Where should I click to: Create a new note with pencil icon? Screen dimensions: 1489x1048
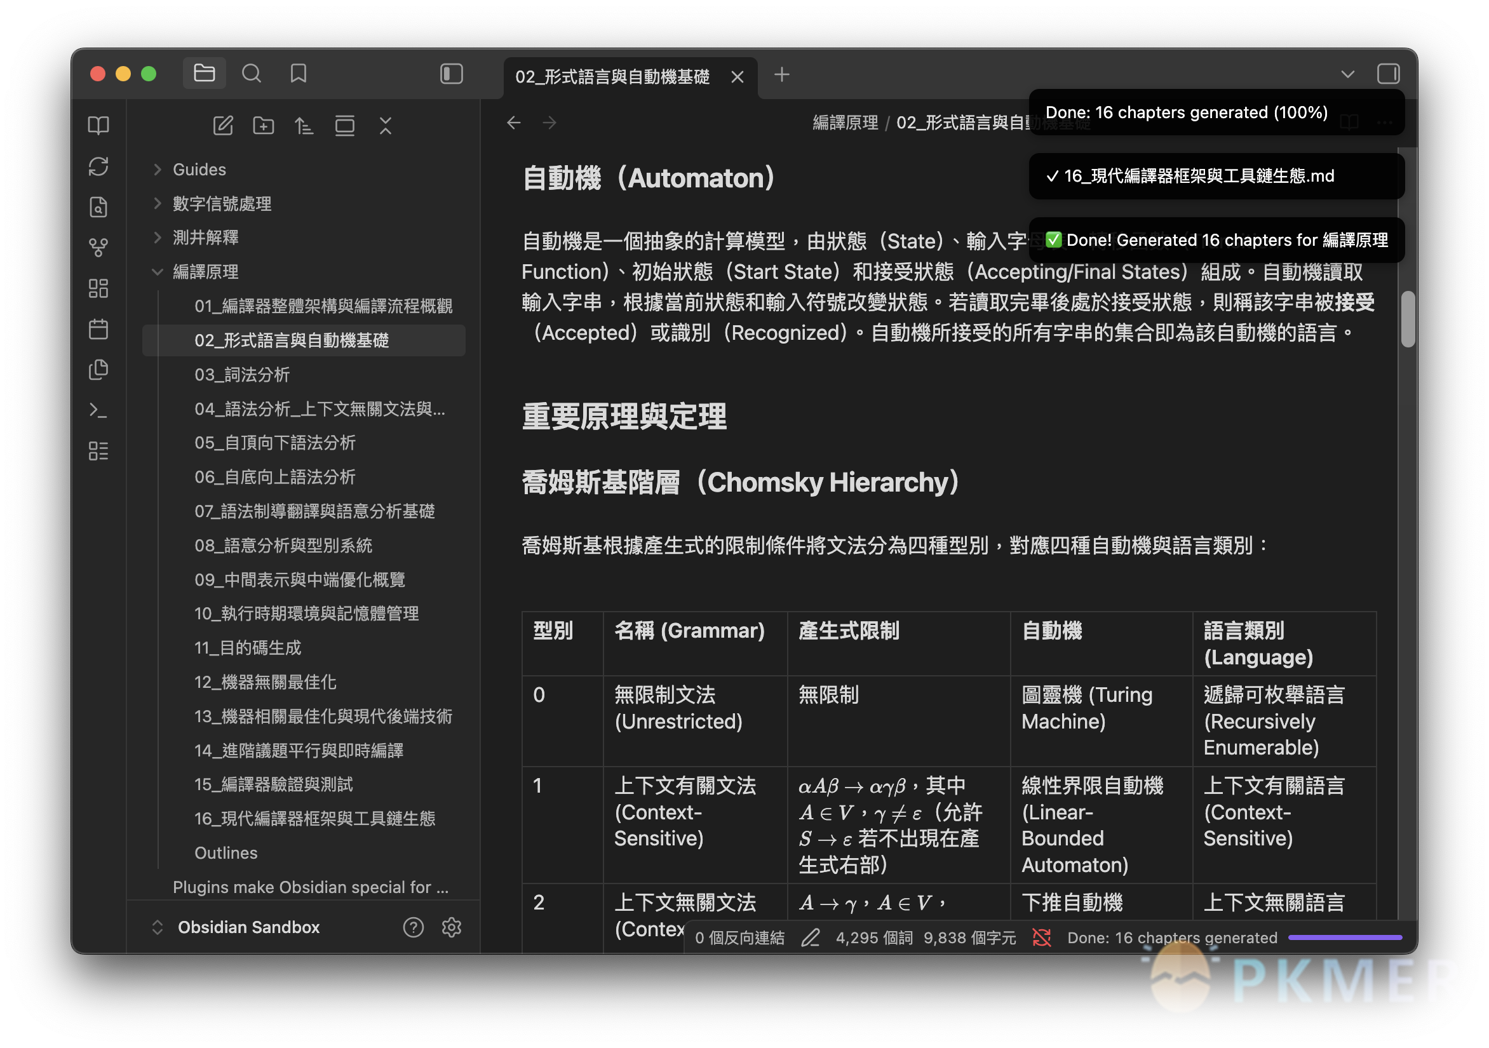click(x=222, y=125)
